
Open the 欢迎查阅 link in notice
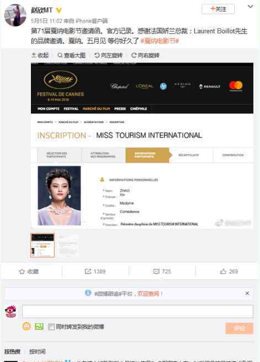tap(148, 294)
